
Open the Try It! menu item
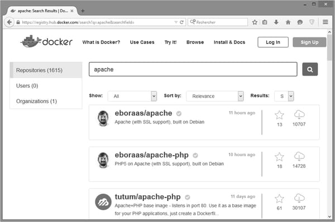pyautogui.click(x=170, y=42)
